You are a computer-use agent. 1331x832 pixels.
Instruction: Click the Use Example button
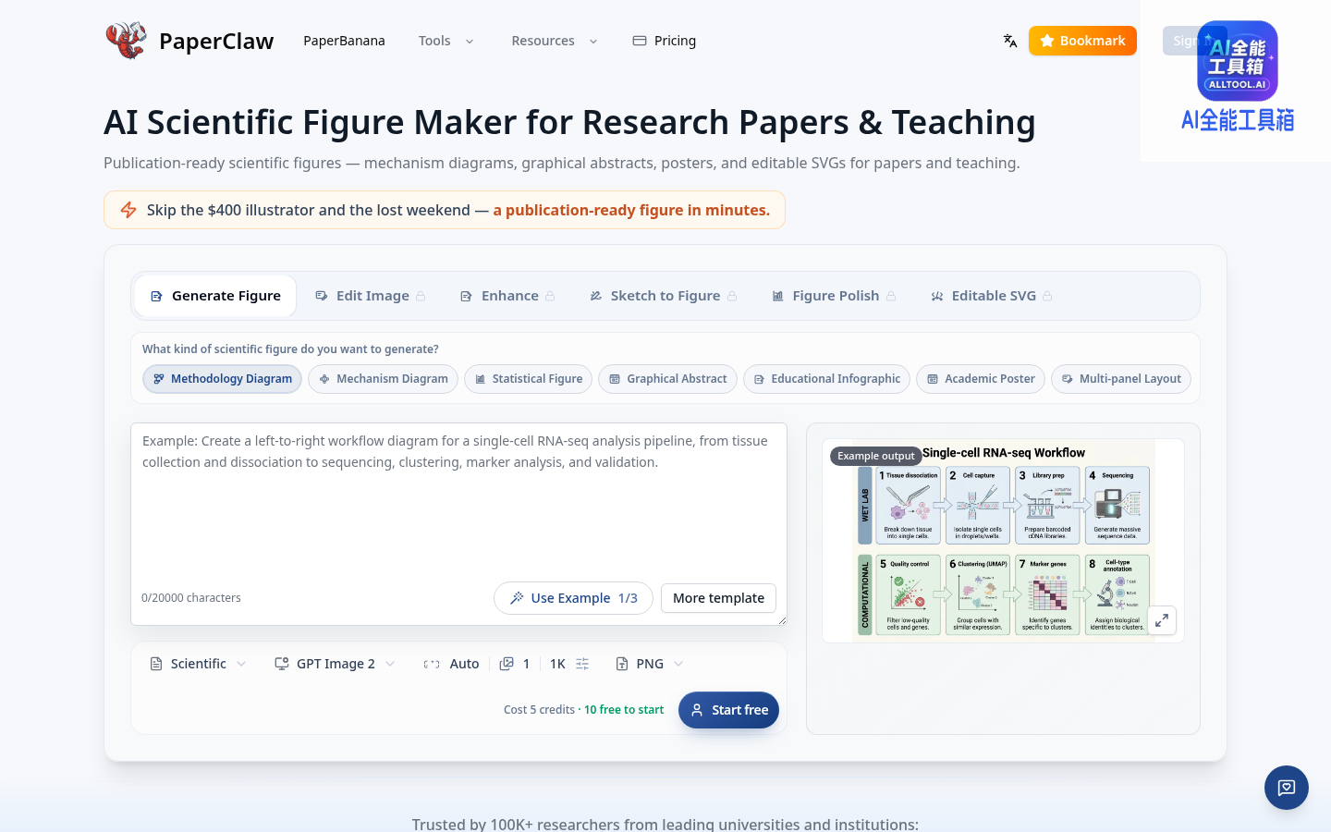click(x=573, y=598)
